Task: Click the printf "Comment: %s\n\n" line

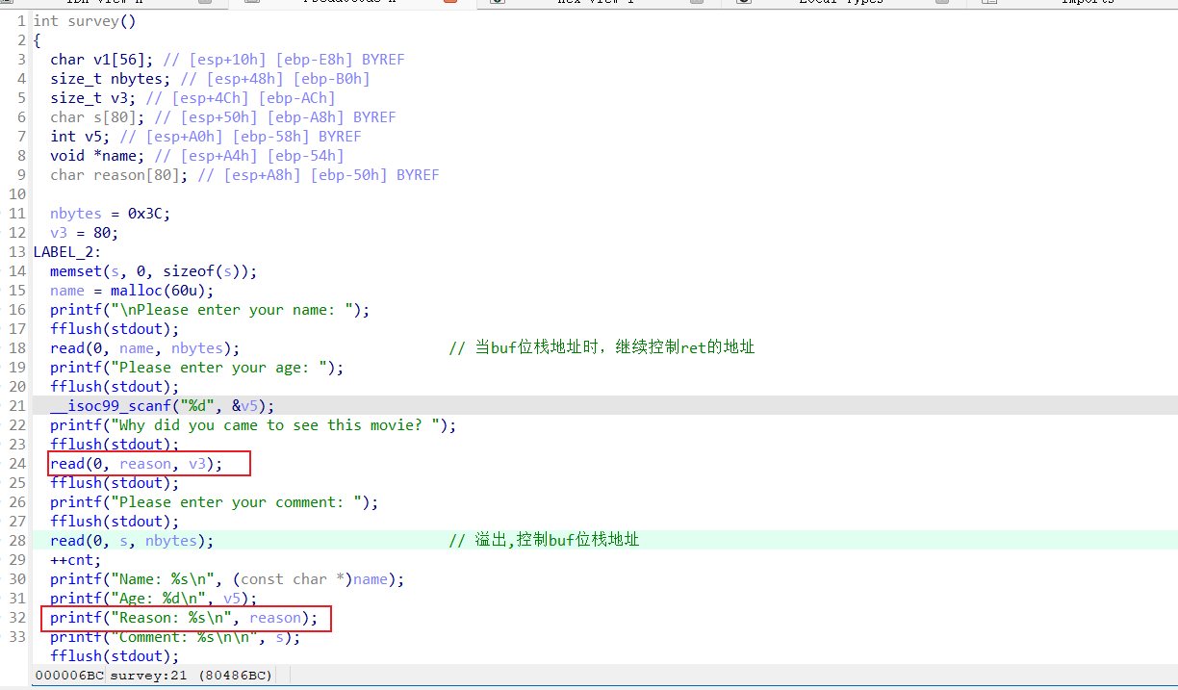Action: tap(175, 637)
